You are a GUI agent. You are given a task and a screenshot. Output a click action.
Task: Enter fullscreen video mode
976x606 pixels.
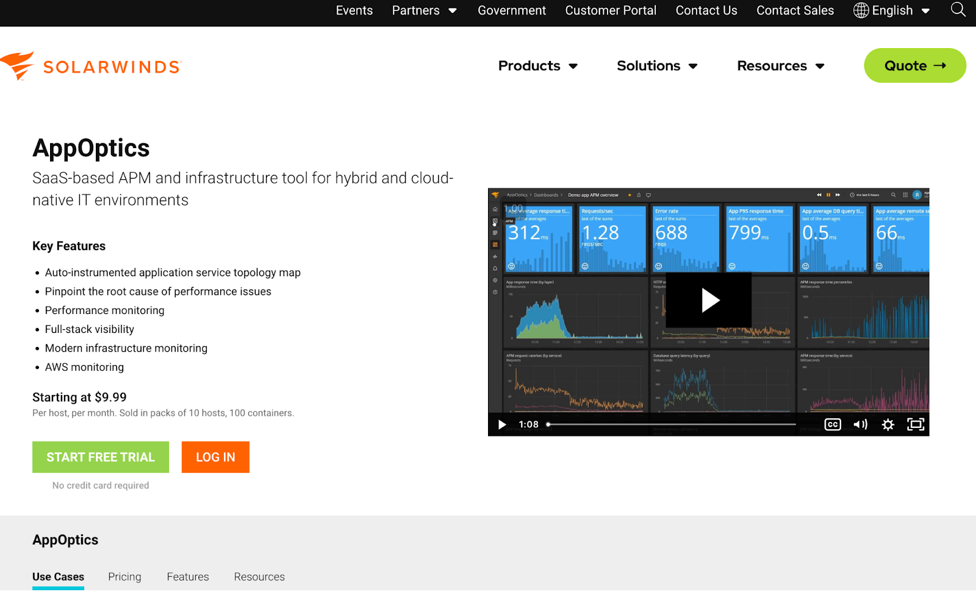[916, 424]
